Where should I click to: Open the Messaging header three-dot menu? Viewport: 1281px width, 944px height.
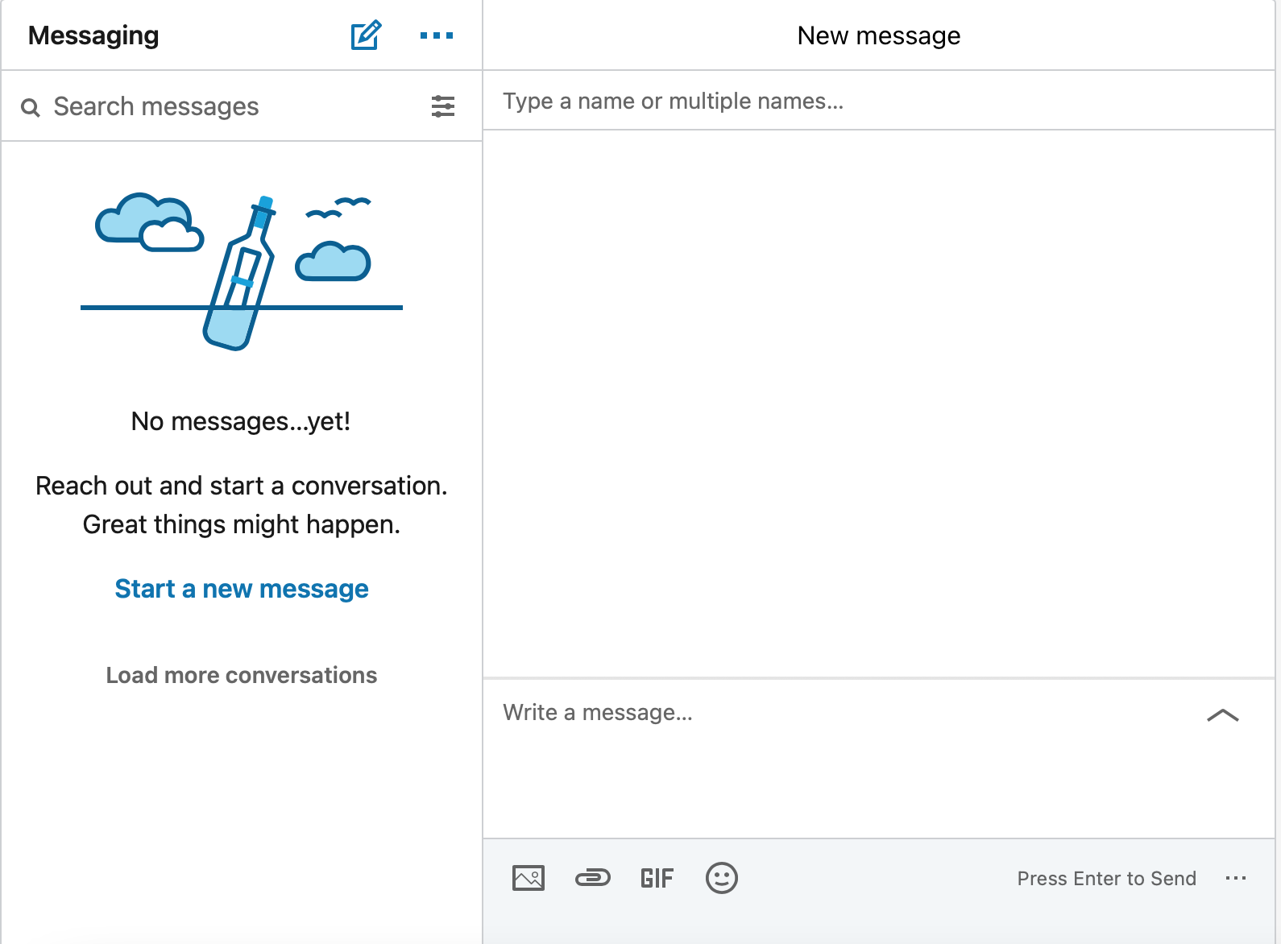(x=436, y=35)
